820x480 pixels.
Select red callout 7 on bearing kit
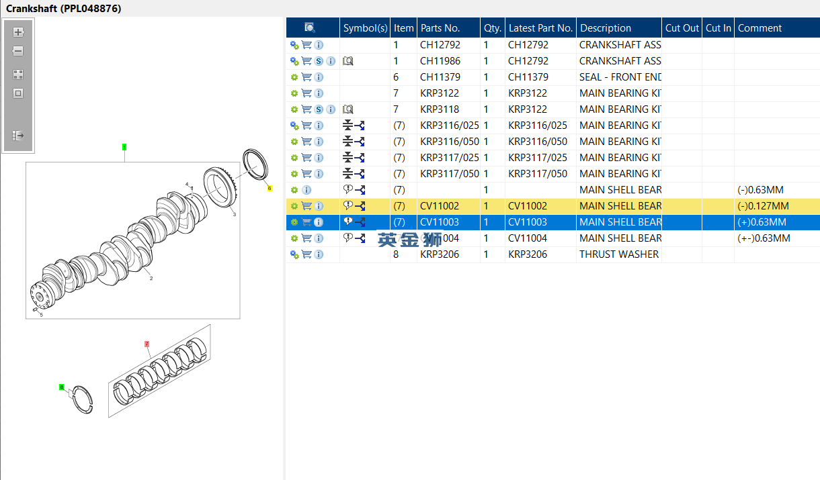point(147,344)
